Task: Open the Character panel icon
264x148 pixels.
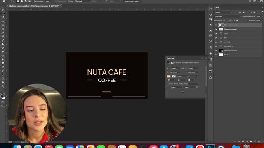Action: click(210, 47)
